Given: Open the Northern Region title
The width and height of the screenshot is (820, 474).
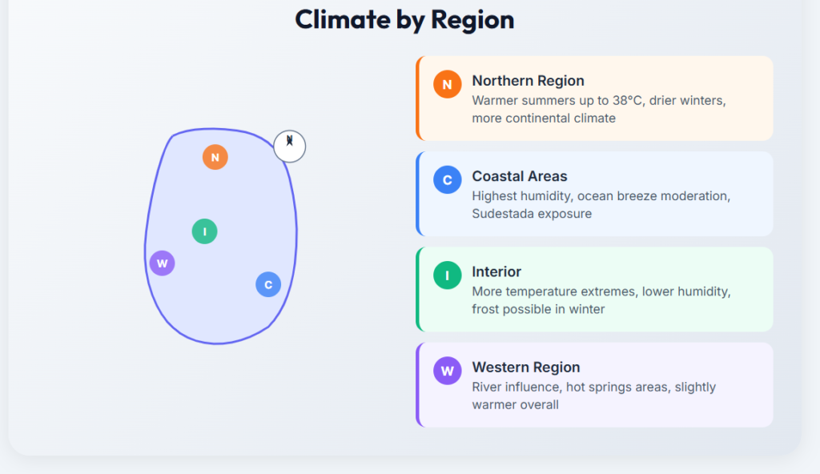Looking at the screenshot, I should [528, 81].
